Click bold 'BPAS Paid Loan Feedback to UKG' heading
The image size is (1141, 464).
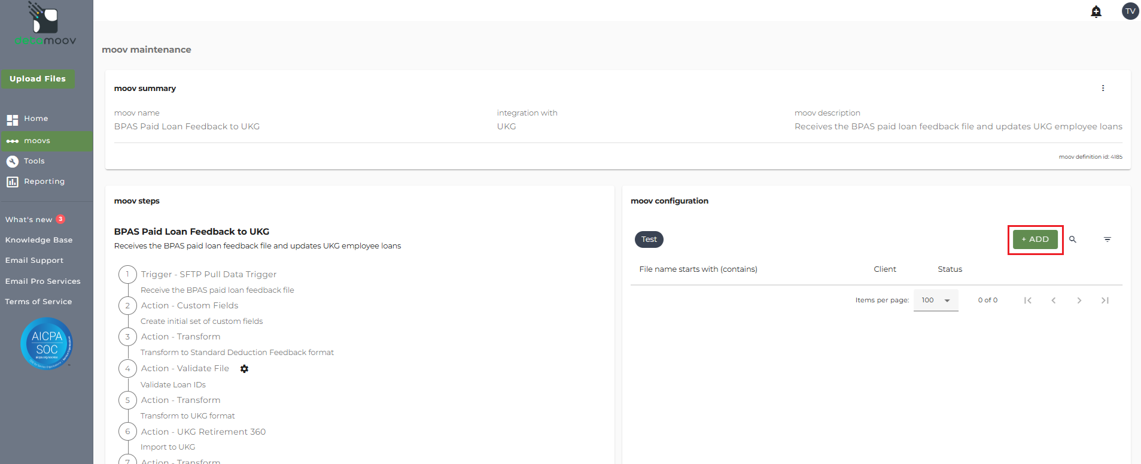click(191, 232)
